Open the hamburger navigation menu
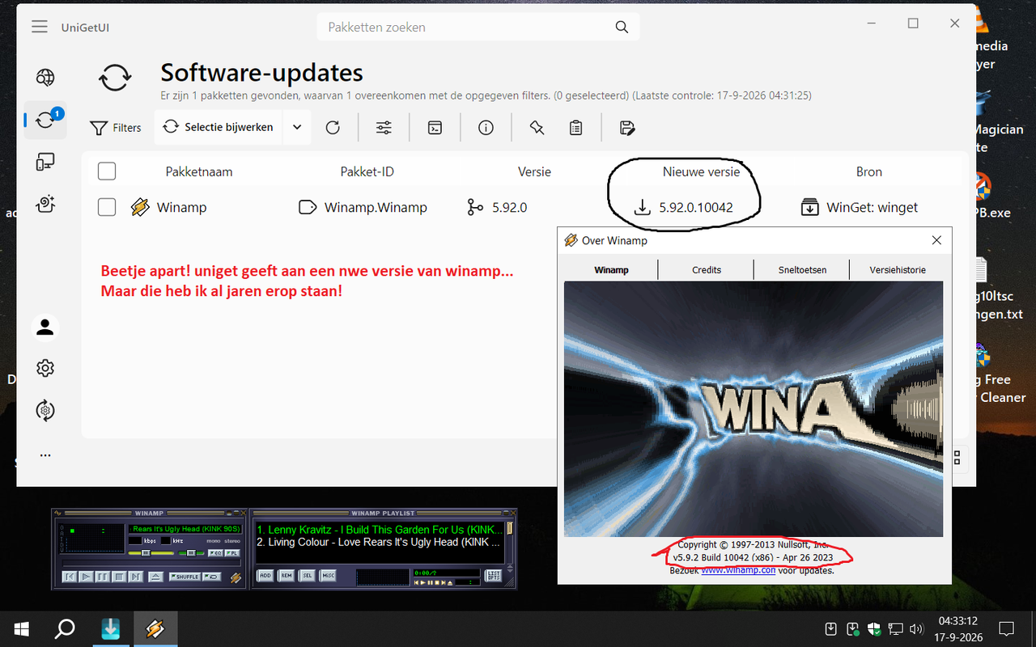Viewport: 1036px width, 647px height. click(x=40, y=27)
